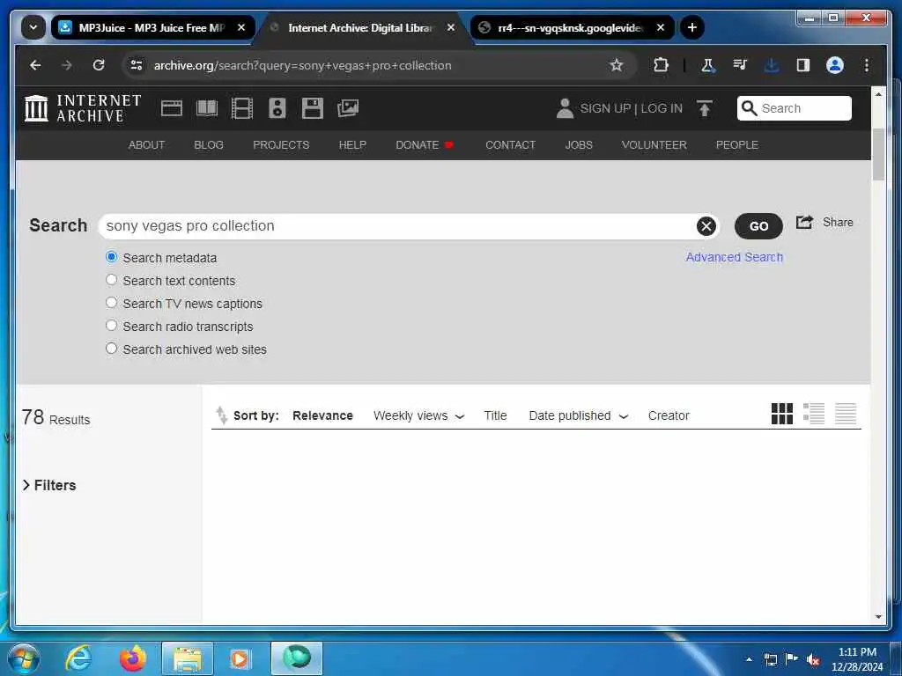The height and width of the screenshot is (676, 902).
Task: Open the VOLUNTEER menu item
Action: (x=654, y=145)
